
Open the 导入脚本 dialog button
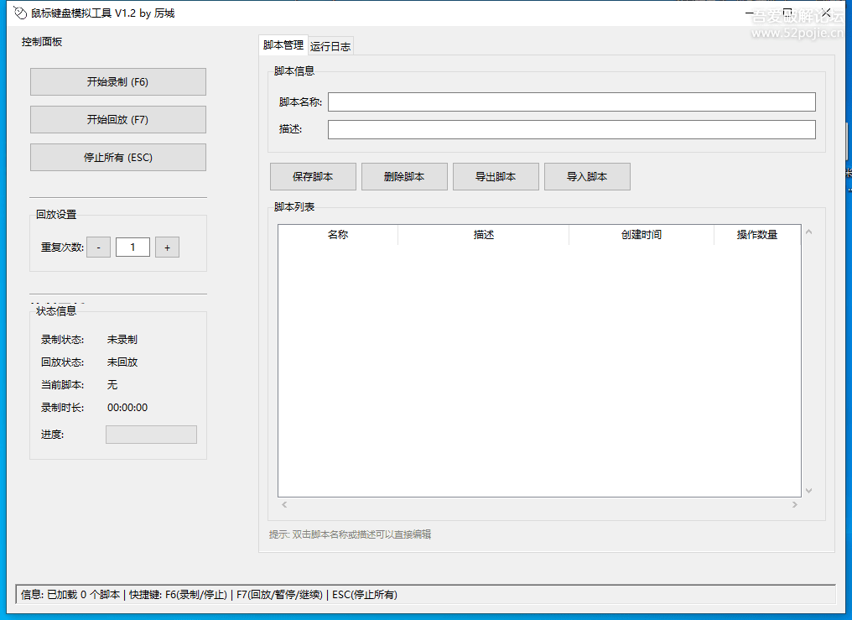click(x=587, y=177)
